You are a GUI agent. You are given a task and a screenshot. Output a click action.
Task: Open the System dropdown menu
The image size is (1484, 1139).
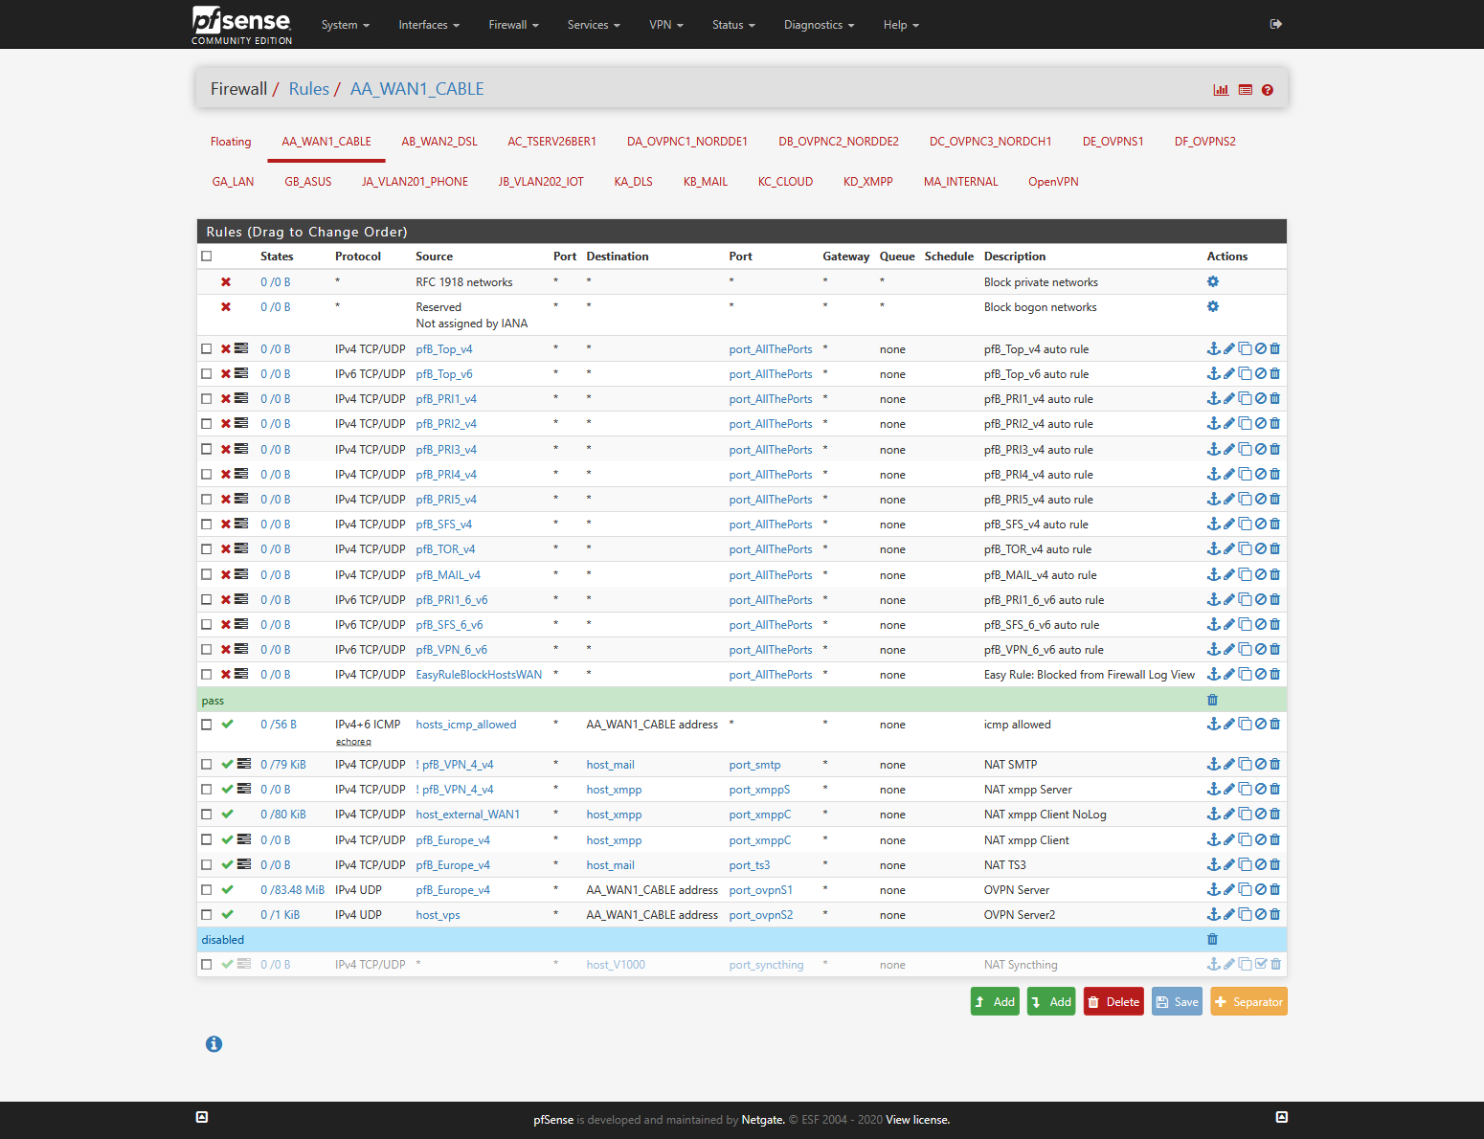tap(346, 25)
